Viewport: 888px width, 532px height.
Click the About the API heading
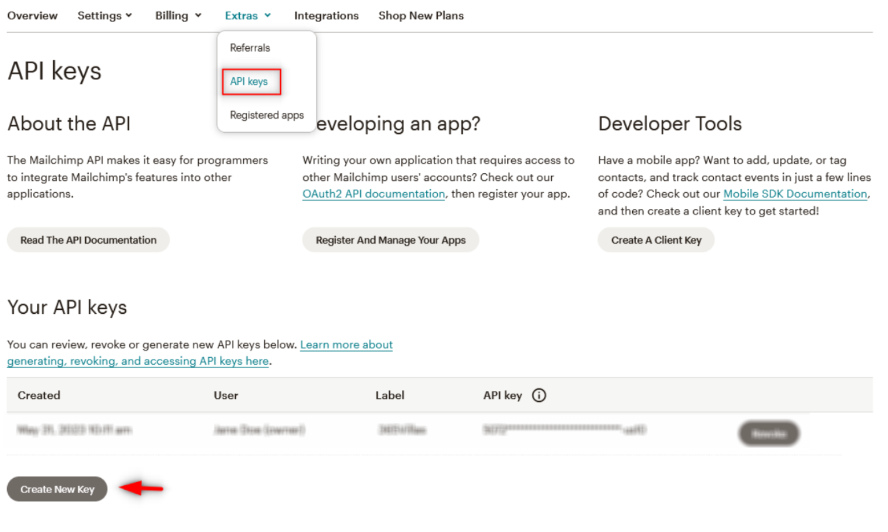pyautogui.click(x=69, y=123)
